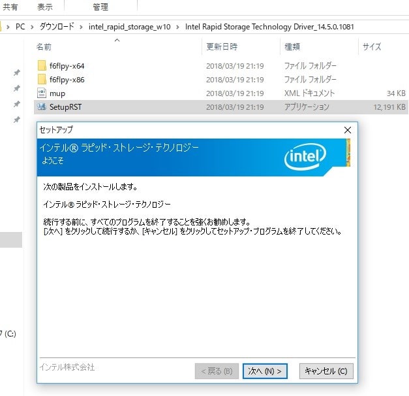
Task: Expand chevron before PC breadcrumb
Action: (8, 27)
